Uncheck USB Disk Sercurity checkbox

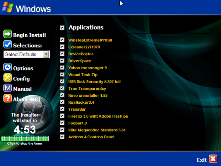[62, 81]
